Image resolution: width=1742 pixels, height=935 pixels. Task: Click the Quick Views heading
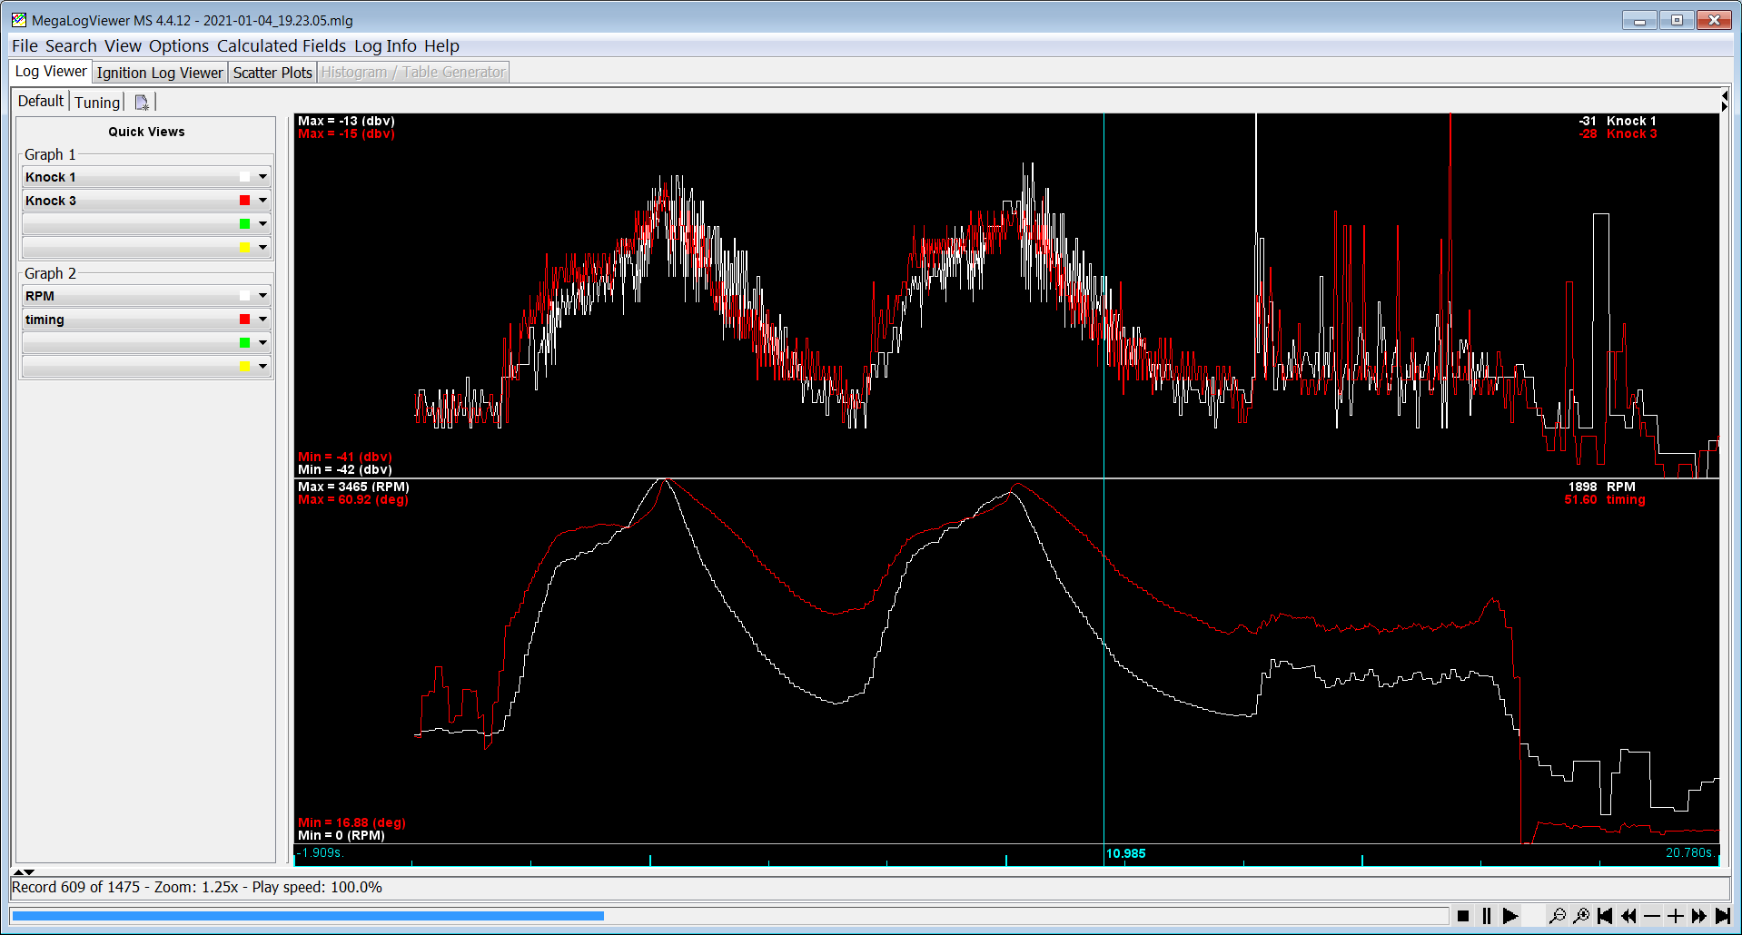tap(146, 132)
